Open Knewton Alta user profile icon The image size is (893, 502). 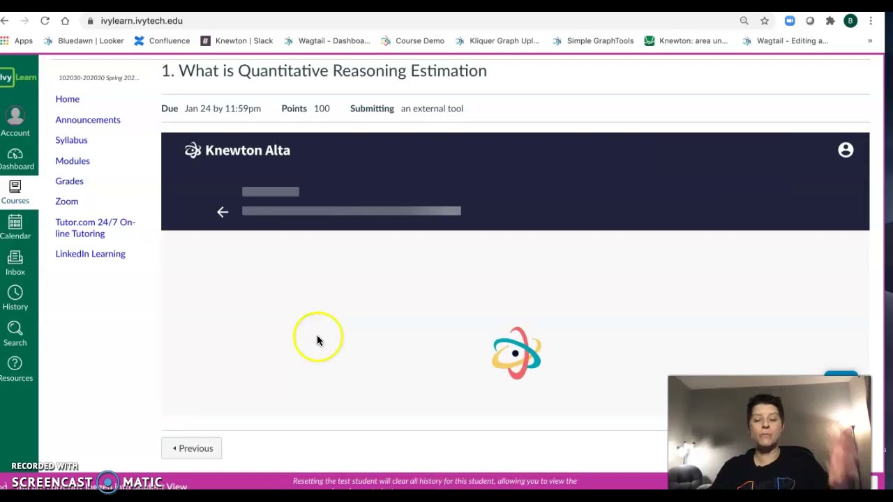846,150
